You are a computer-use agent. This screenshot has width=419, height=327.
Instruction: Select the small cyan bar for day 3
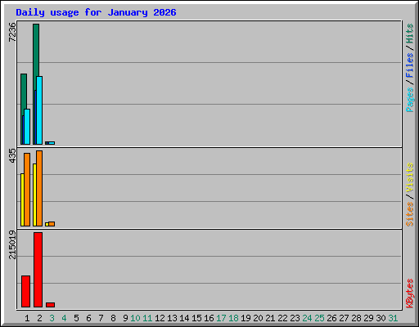click(52, 143)
